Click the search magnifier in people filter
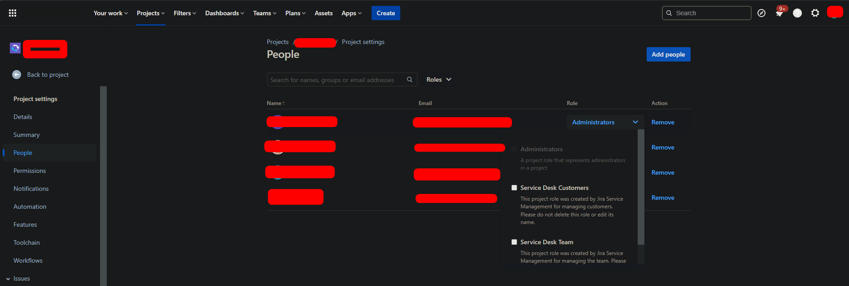The height and width of the screenshot is (286, 849). click(x=410, y=79)
